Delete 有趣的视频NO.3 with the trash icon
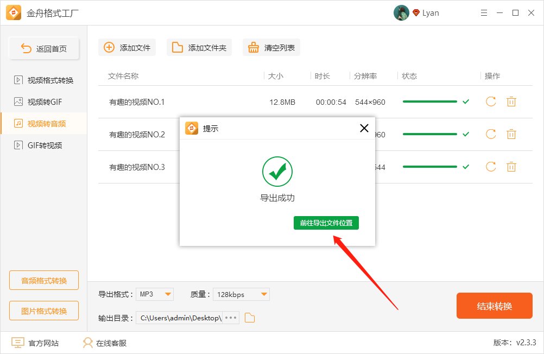 point(511,167)
